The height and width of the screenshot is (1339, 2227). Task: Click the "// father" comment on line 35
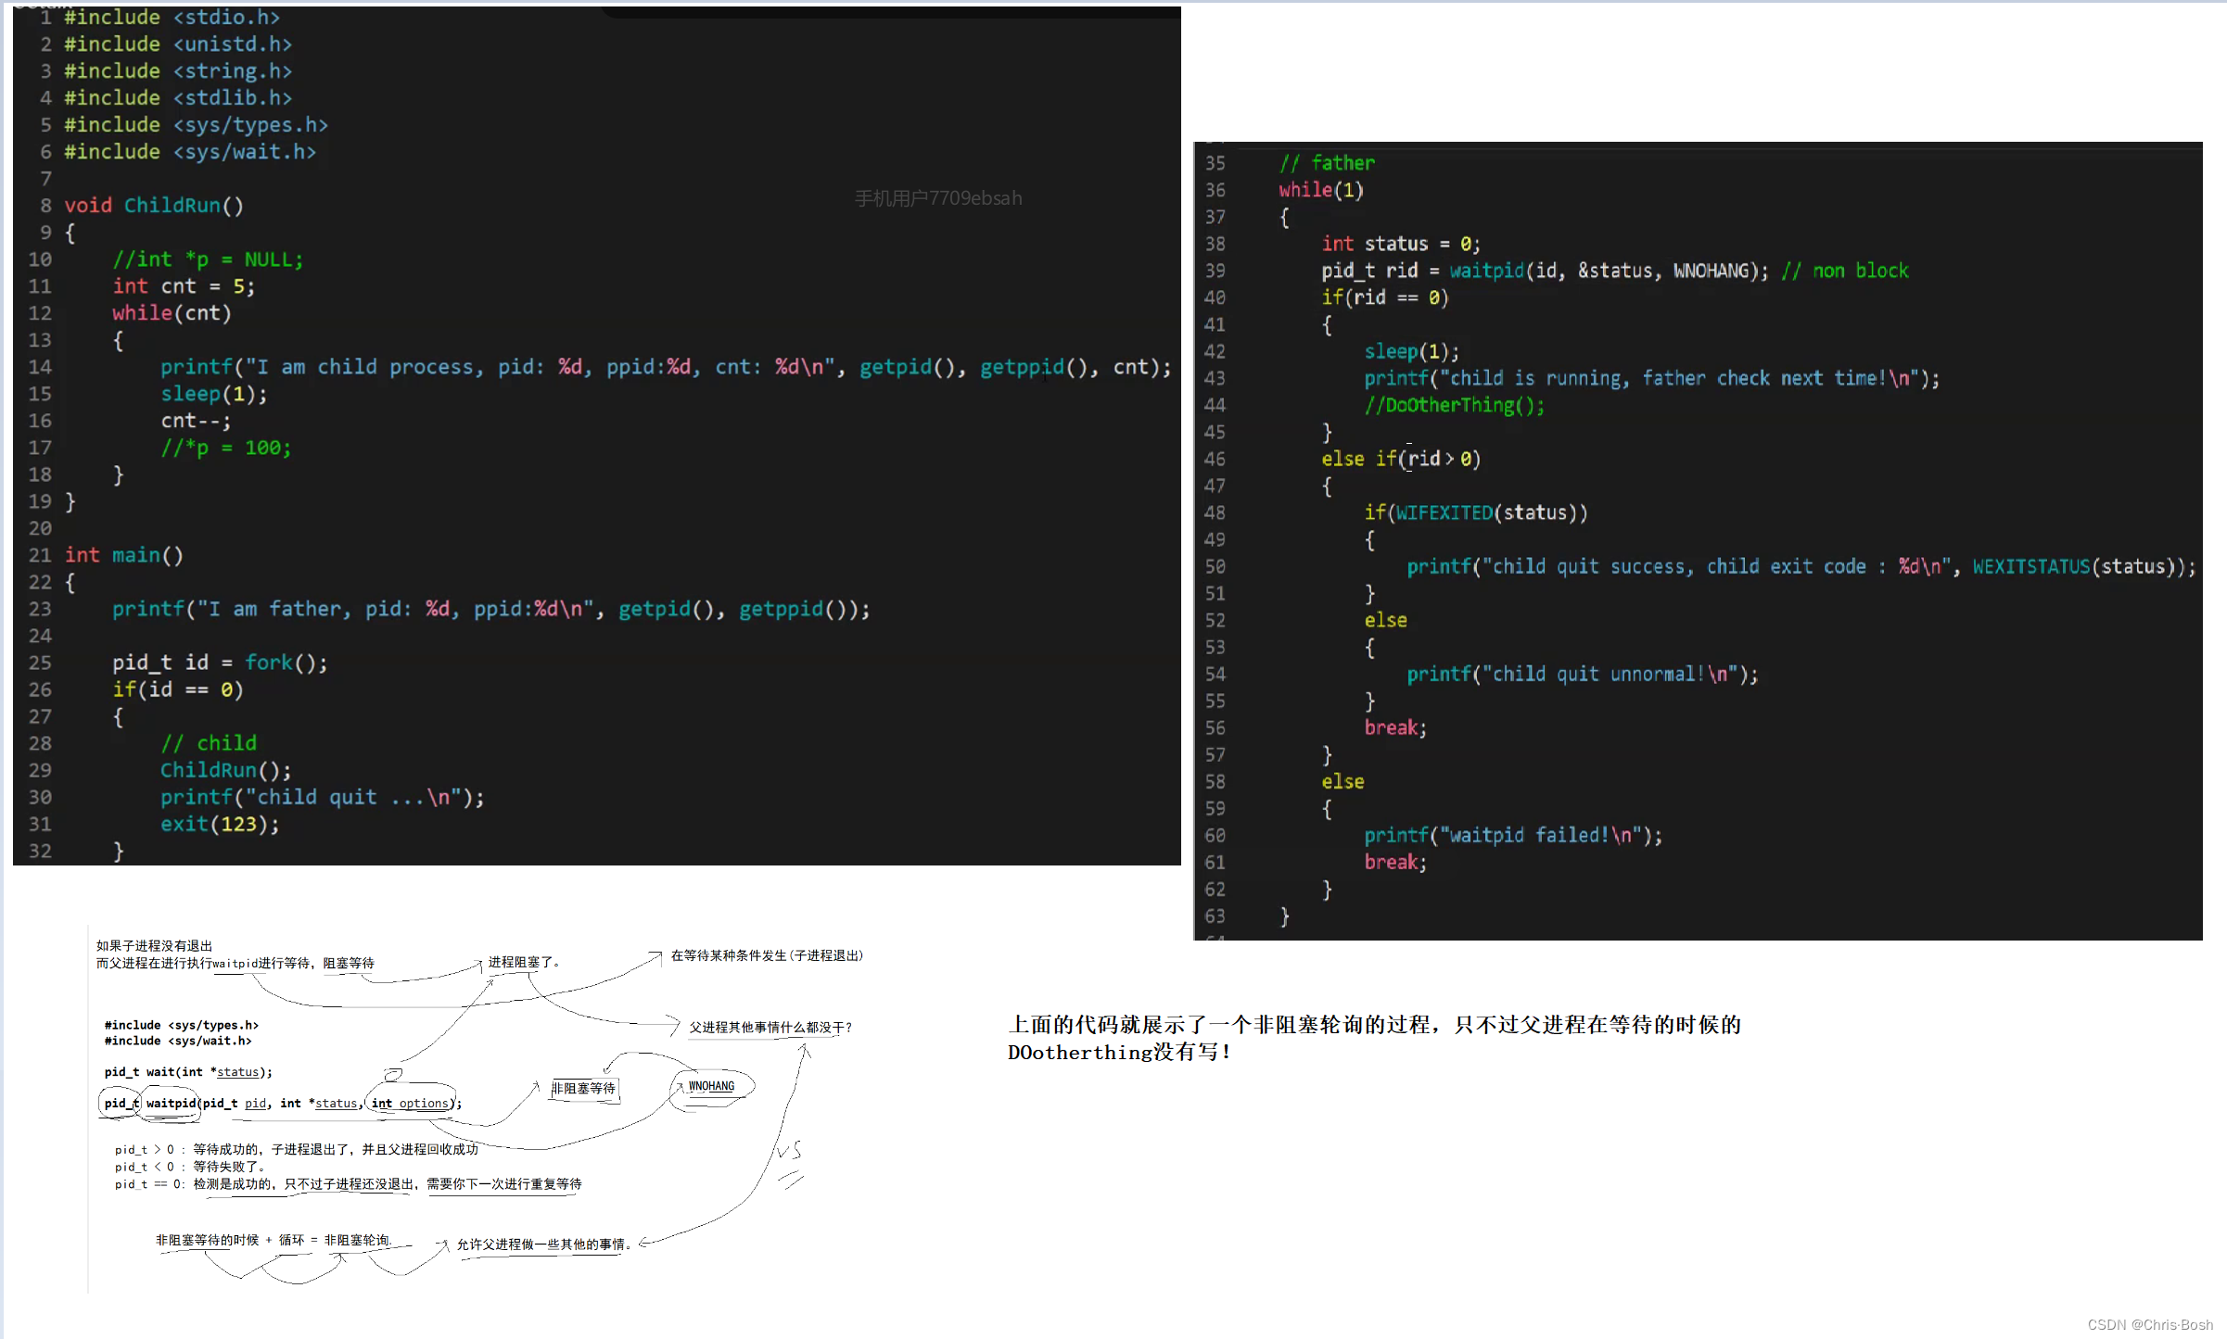(1327, 163)
